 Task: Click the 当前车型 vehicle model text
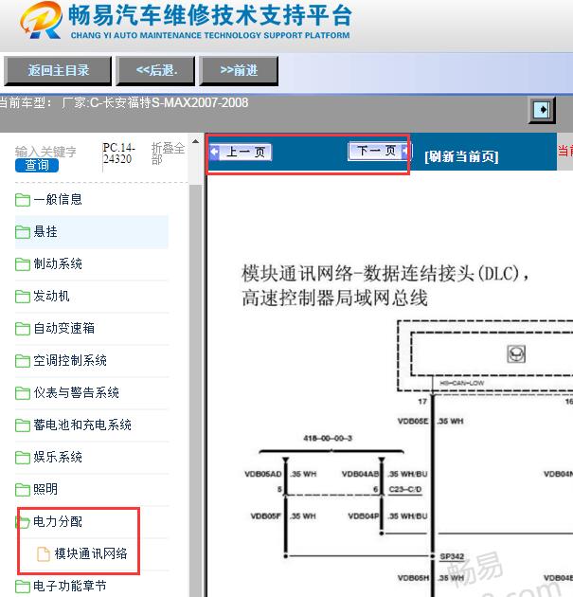[124, 102]
